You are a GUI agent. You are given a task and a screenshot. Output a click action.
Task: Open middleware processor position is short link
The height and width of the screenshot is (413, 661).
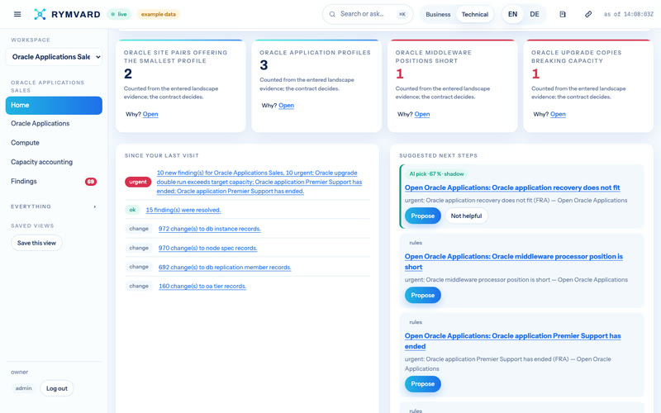[x=513, y=262]
